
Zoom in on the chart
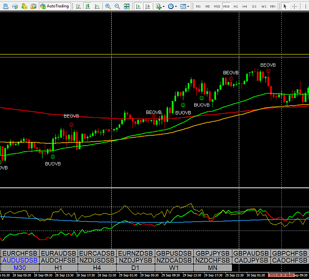pyautogui.click(x=108, y=6)
